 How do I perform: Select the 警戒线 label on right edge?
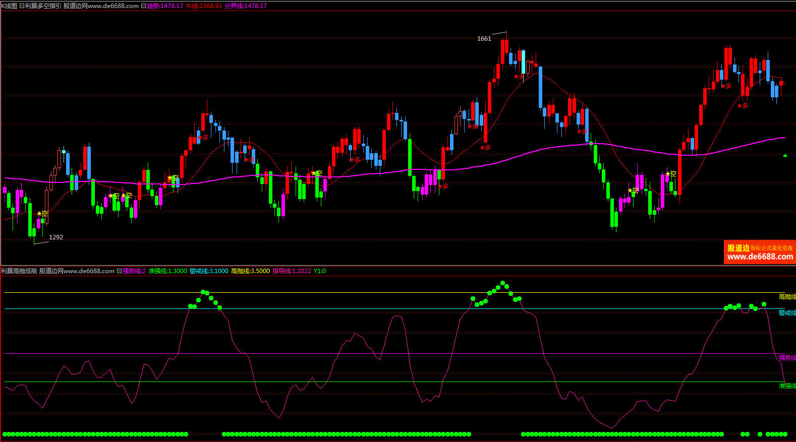click(787, 313)
